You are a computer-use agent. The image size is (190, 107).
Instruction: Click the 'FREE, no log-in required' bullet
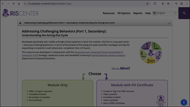pyautogui.click(x=40, y=91)
